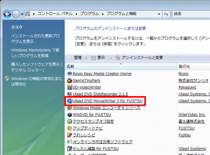210x155 pixels.
Task: Click publisher Roxio in 発行元 column
Action: pos(184,74)
